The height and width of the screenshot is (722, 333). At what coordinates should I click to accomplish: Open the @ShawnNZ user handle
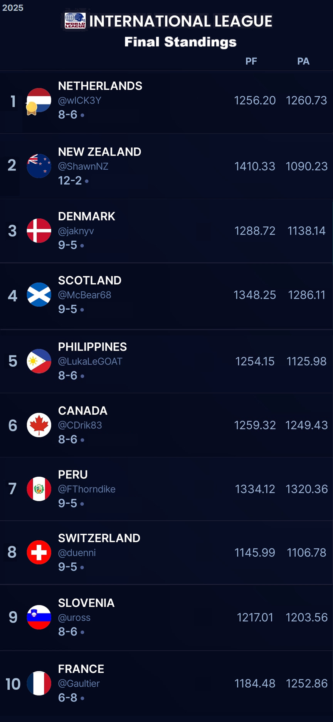83,167
